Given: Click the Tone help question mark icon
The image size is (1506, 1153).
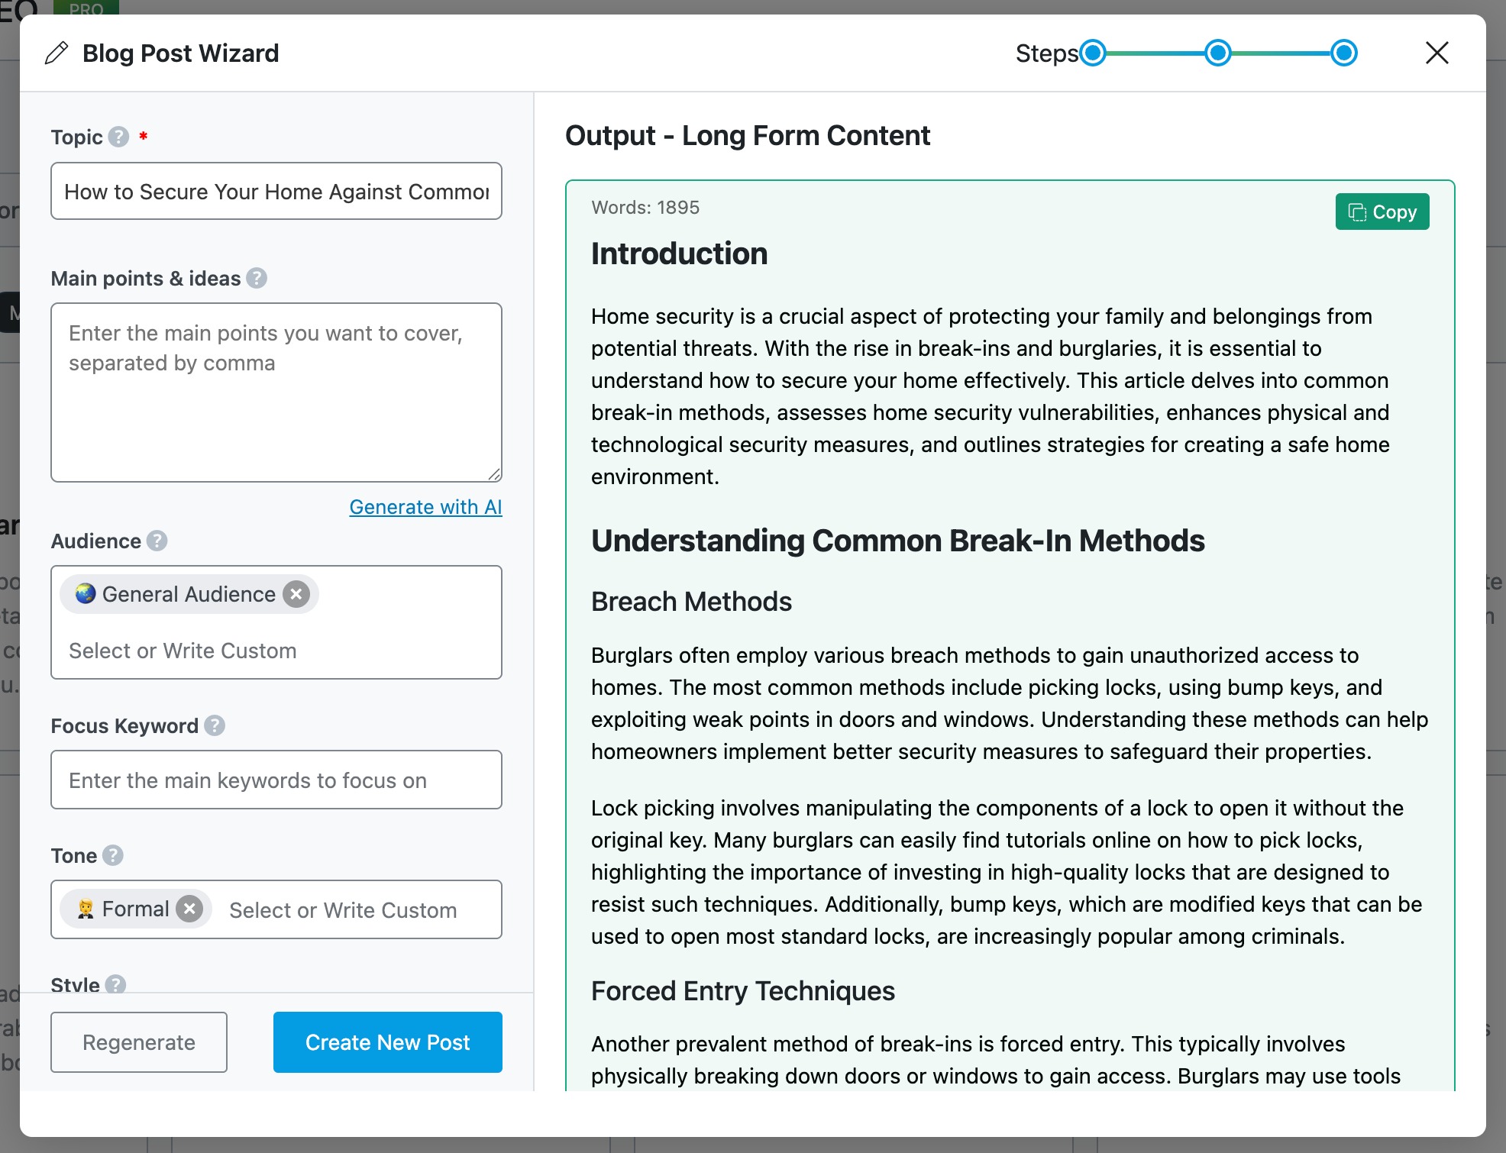Looking at the screenshot, I should (113, 855).
